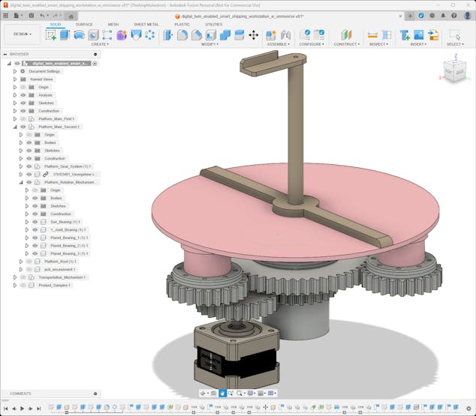Toggle visibility of Platform_Roof component
476x416 pixels.
[29, 262]
